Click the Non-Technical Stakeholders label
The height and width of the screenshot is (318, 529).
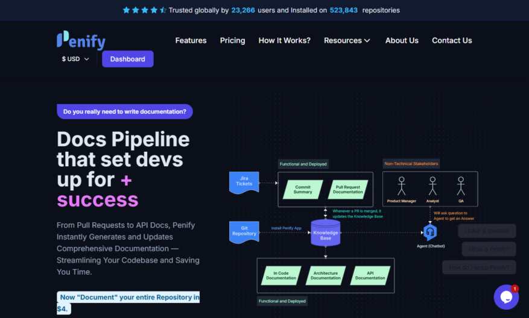click(x=411, y=164)
